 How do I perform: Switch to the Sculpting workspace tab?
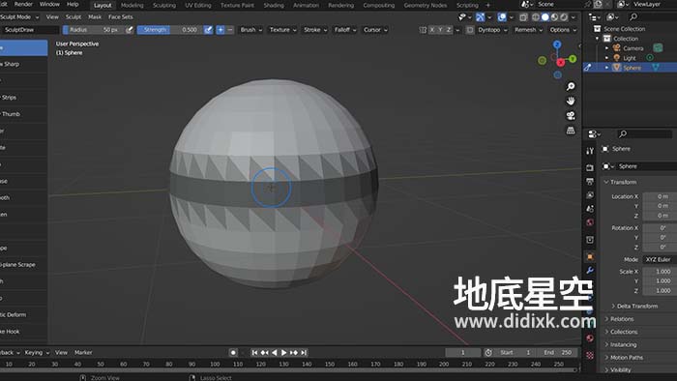click(x=164, y=5)
